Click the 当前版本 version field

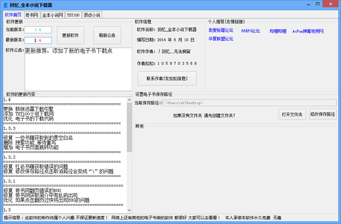tap(38, 30)
